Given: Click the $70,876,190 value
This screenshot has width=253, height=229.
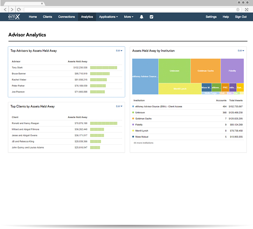Looking at the screenshot, I should click(81, 123).
